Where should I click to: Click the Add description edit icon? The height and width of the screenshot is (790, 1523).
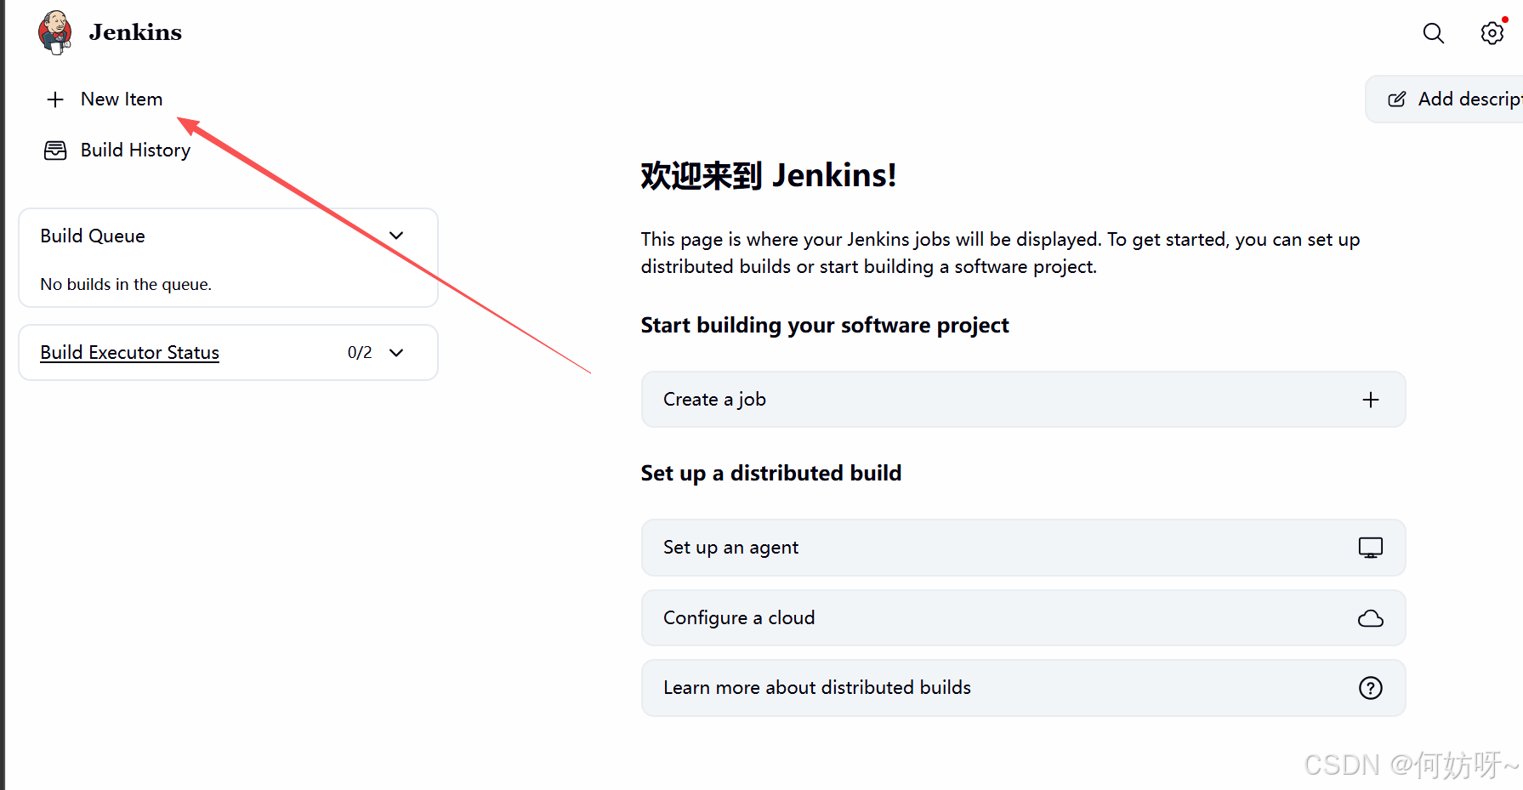pos(1397,99)
